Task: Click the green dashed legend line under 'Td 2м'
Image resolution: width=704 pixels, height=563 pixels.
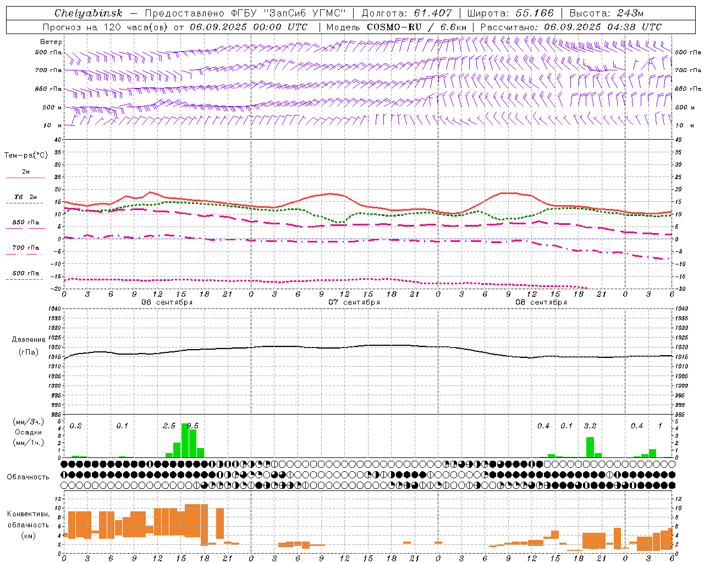Action: click(24, 203)
